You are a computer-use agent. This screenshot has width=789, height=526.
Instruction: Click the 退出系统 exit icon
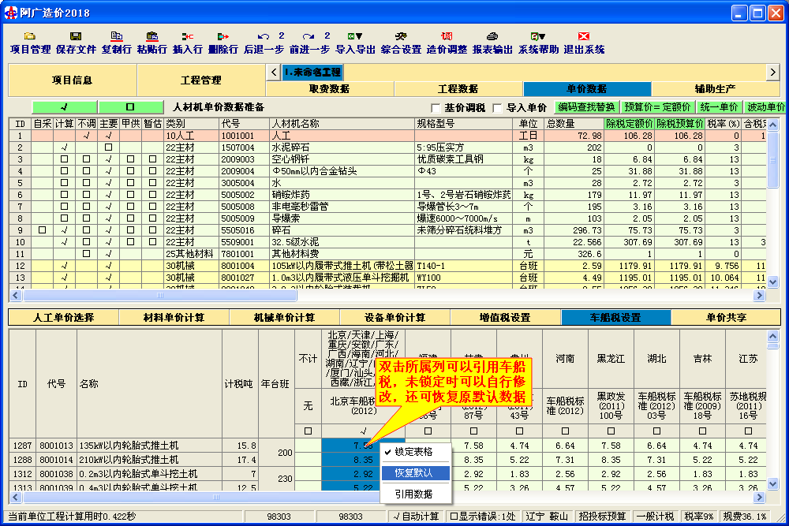[584, 43]
